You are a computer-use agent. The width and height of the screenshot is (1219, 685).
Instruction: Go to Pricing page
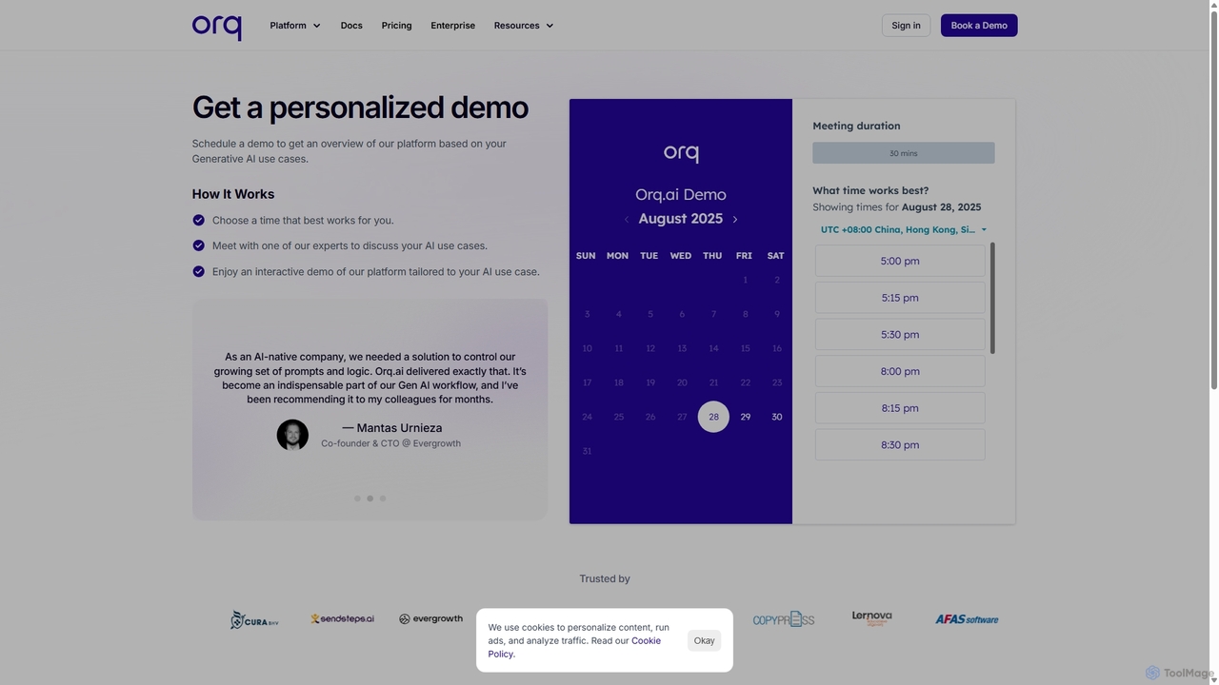point(396,26)
